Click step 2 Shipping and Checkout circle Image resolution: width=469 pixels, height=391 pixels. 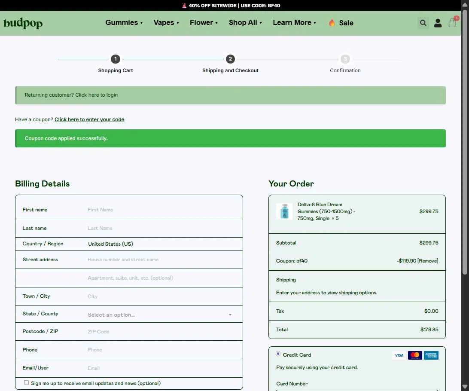(x=230, y=59)
